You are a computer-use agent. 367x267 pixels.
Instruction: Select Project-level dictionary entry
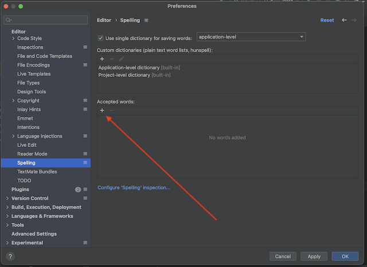click(x=134, y=75)
